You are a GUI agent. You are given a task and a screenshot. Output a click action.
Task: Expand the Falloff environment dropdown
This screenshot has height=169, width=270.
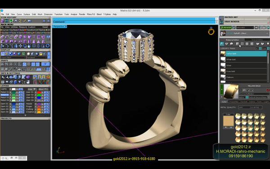click(267, 33)
